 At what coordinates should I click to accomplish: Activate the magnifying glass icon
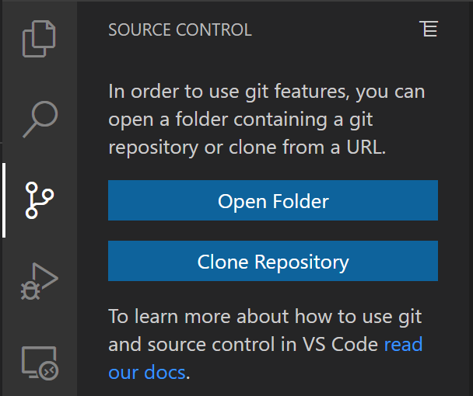[40, 119]
